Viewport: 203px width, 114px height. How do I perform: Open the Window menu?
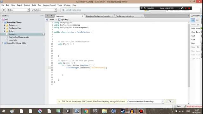click(x=67, y=5)
